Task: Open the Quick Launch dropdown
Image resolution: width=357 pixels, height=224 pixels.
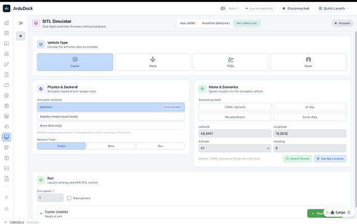Action: [x=334, y=8]
